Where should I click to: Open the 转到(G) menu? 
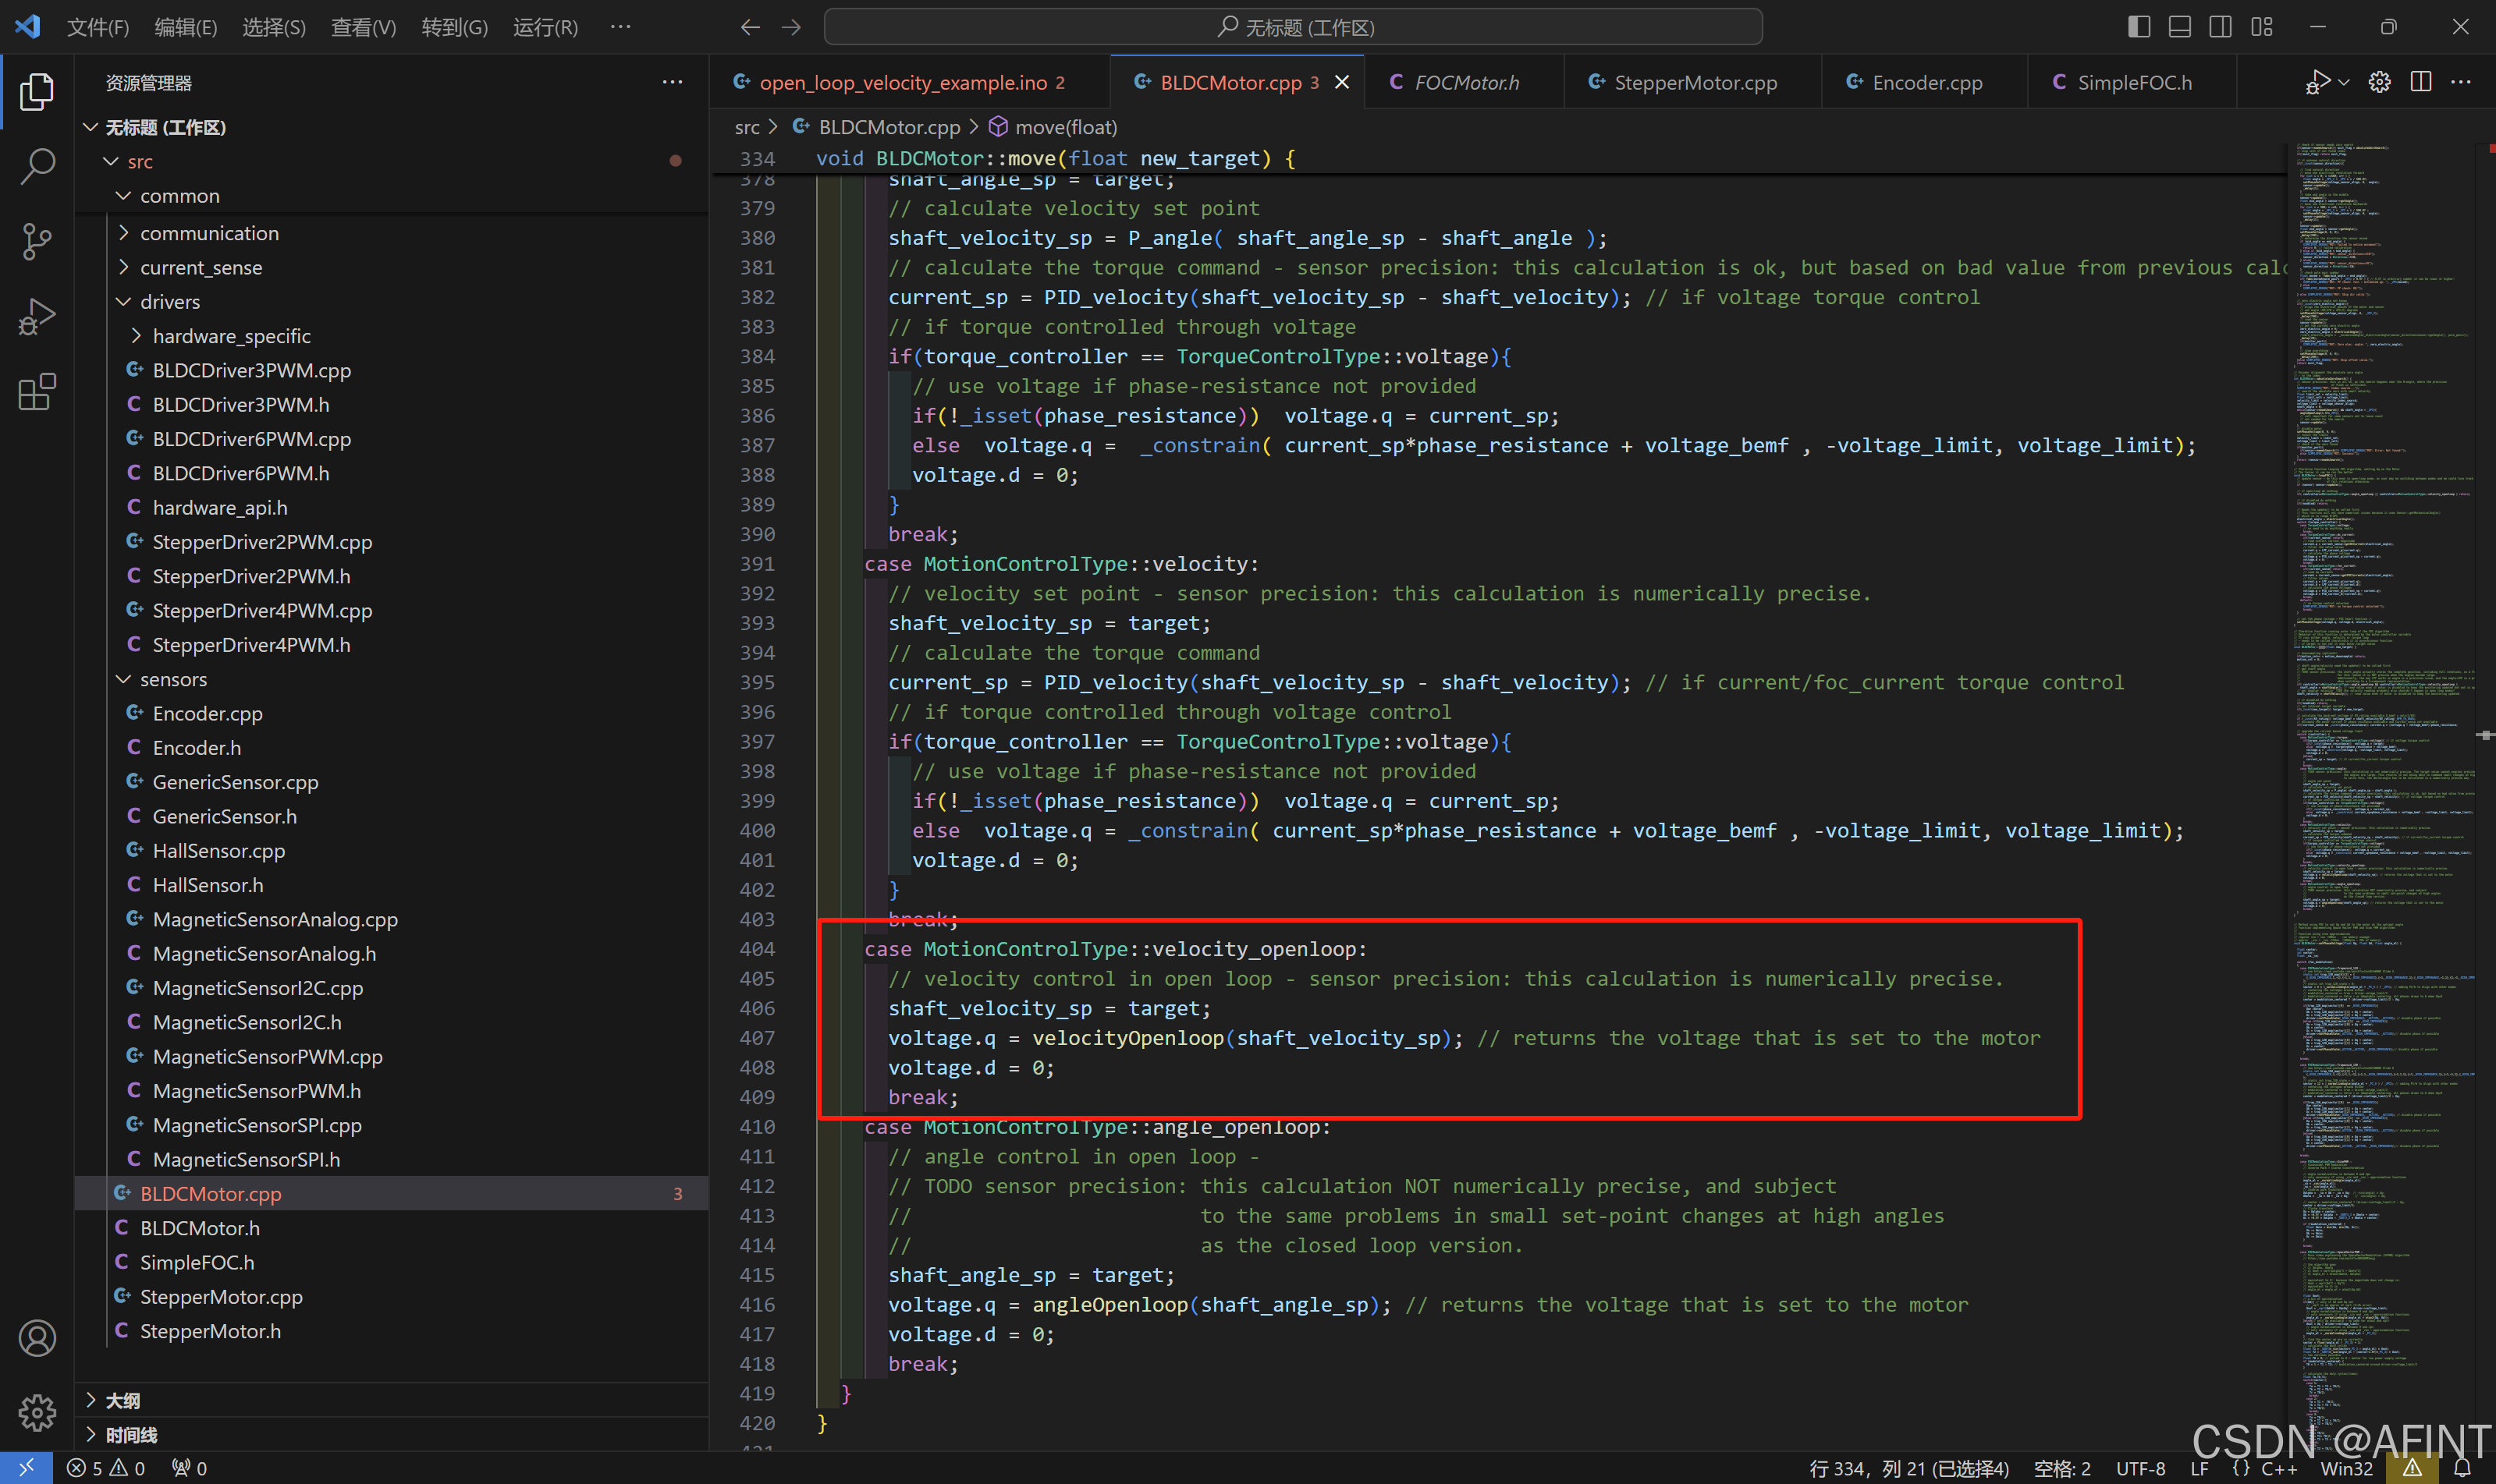pos(454,27)
